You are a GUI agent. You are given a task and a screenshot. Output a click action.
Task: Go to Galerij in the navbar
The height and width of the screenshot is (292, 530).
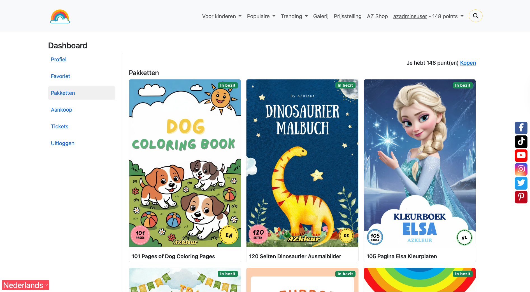321,16
